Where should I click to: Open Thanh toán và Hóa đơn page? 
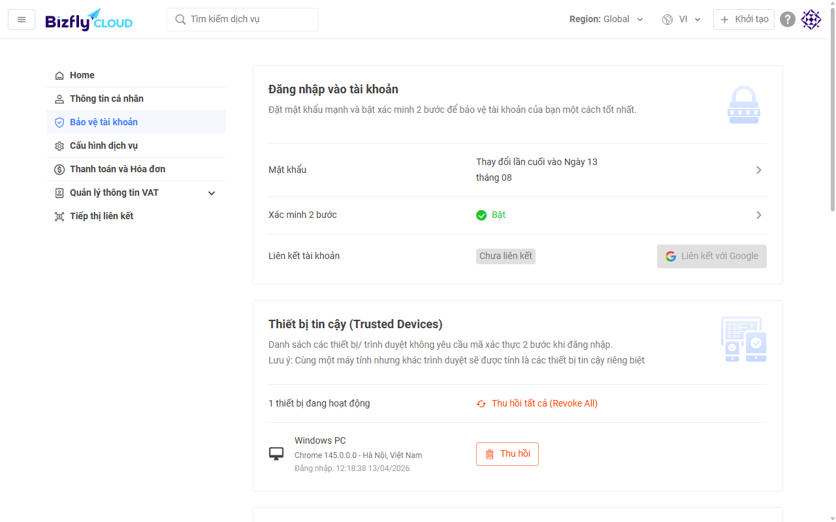(x=118, y=169)
